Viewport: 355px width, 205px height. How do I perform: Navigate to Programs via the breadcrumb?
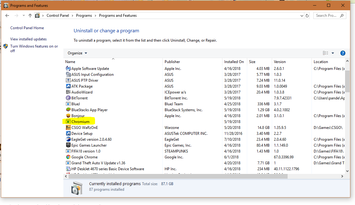point(84,15)
